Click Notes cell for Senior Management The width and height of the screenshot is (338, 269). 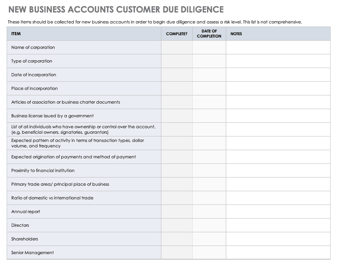click(x=278, y=253)
